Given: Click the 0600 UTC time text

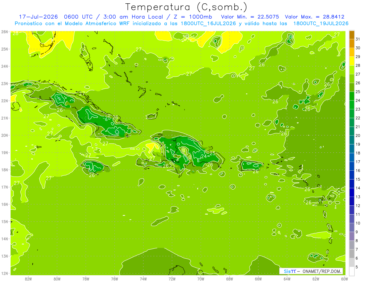Looking at the screenshot, I should [x=79, y=17].
